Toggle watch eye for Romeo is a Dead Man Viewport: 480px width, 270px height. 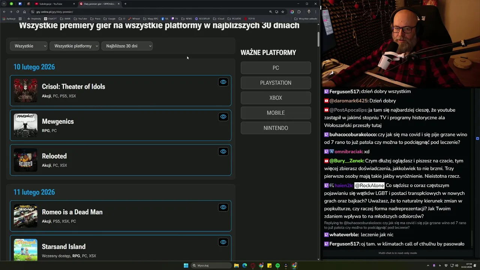[223, 207]
